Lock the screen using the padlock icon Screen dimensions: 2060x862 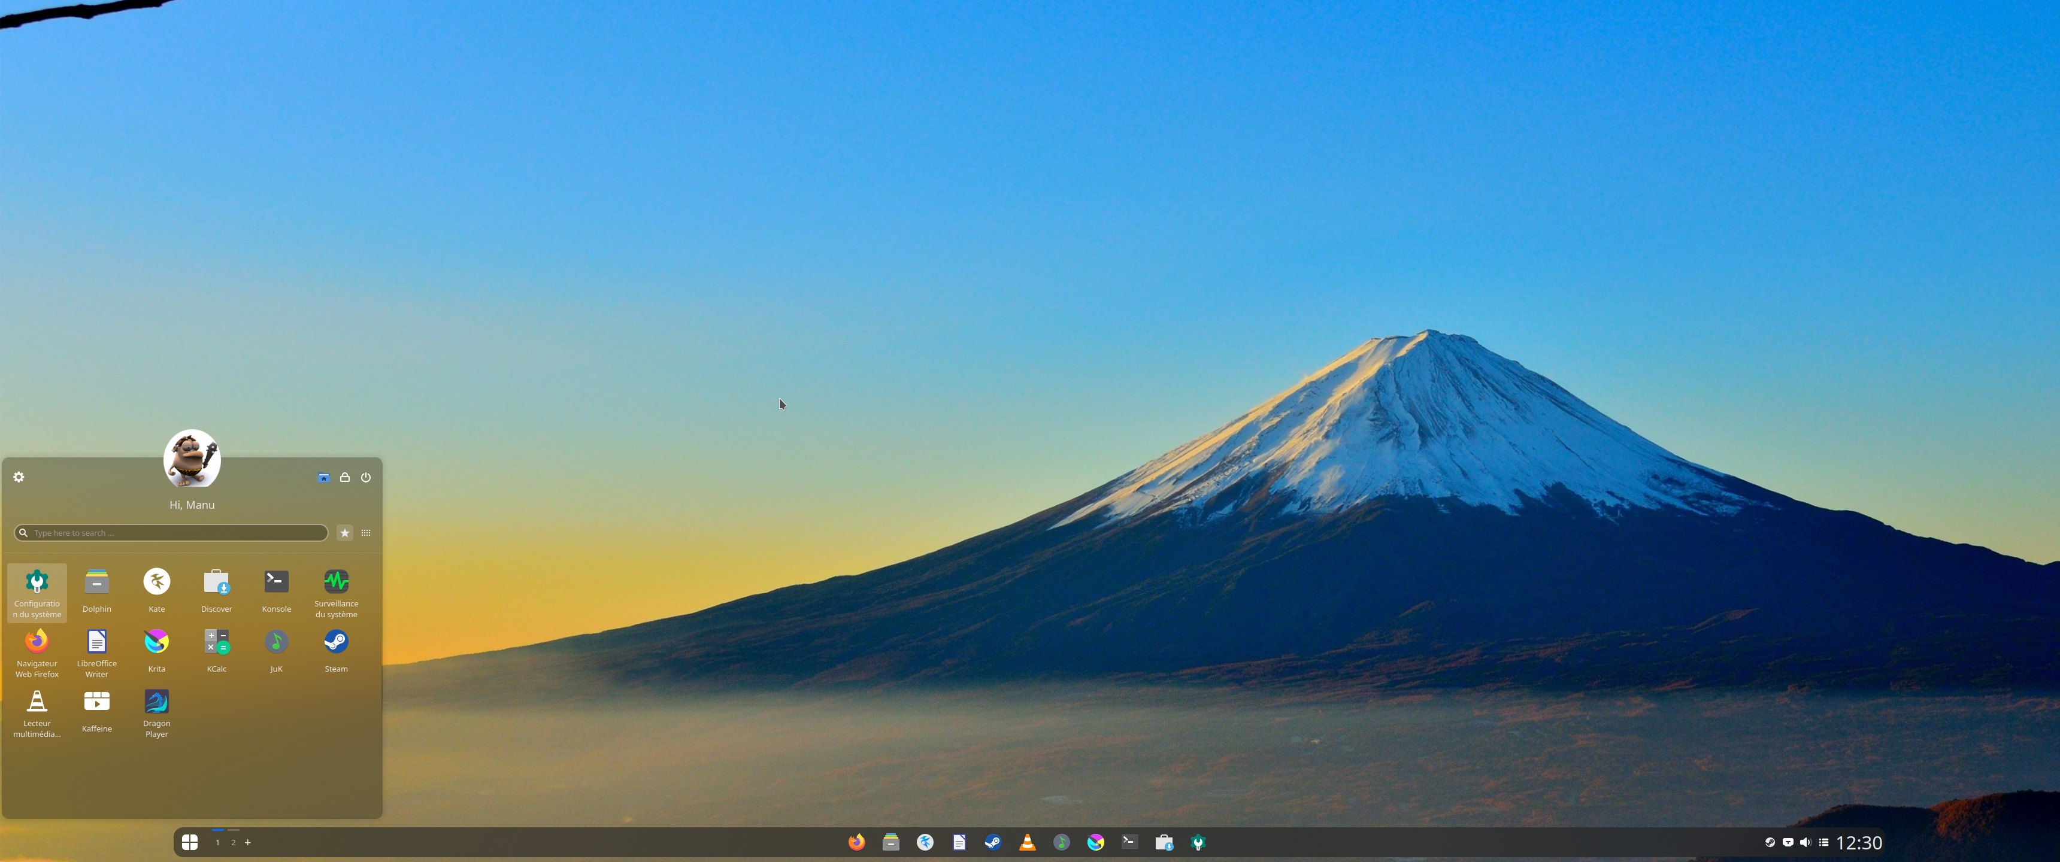(345, 477)
